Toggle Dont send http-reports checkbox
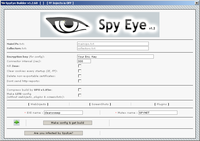 click(x=80, y=81)
